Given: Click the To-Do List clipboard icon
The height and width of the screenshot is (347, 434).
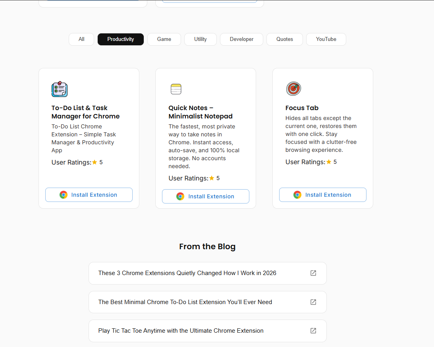Looking at the screenshot, I should click(60, 89).
